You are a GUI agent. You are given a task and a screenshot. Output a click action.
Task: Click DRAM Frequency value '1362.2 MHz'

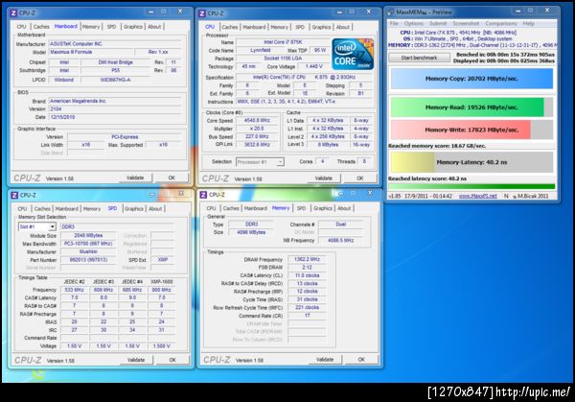[307, 259]
